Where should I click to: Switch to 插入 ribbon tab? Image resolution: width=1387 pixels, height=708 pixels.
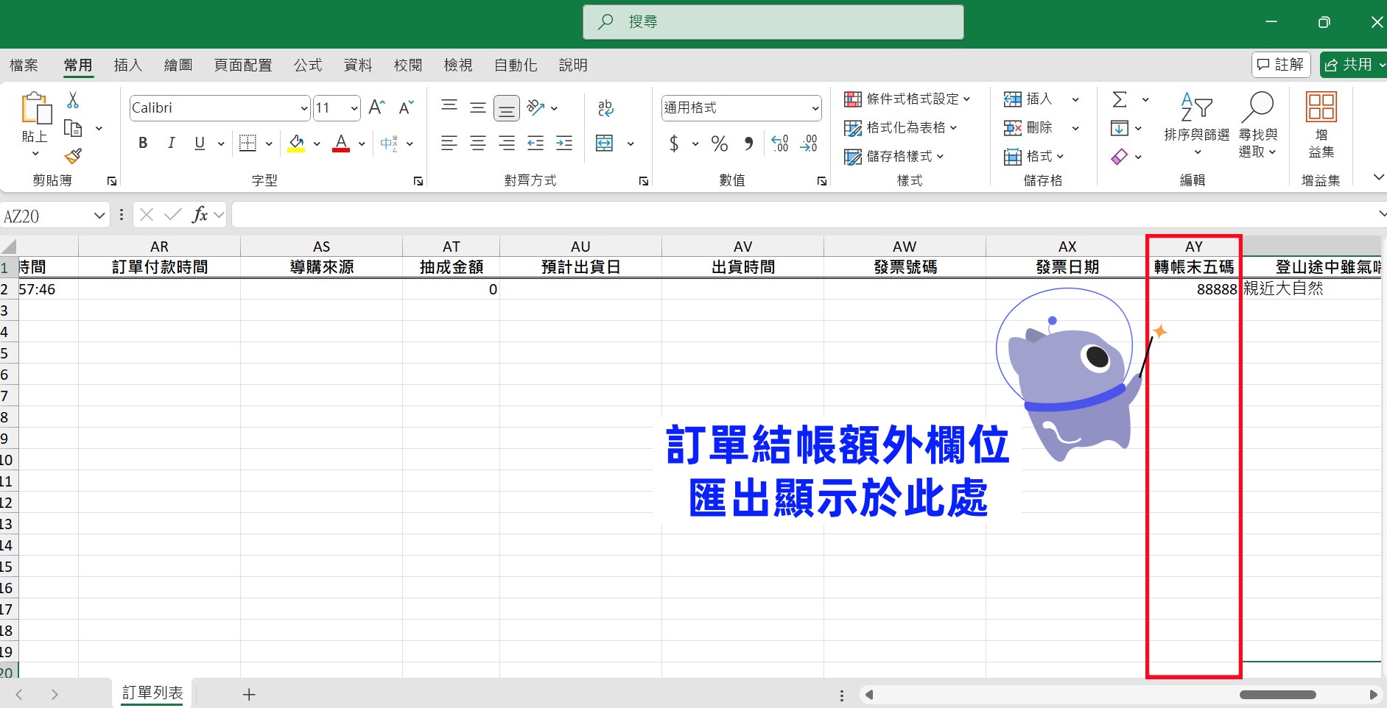[128, 65]
